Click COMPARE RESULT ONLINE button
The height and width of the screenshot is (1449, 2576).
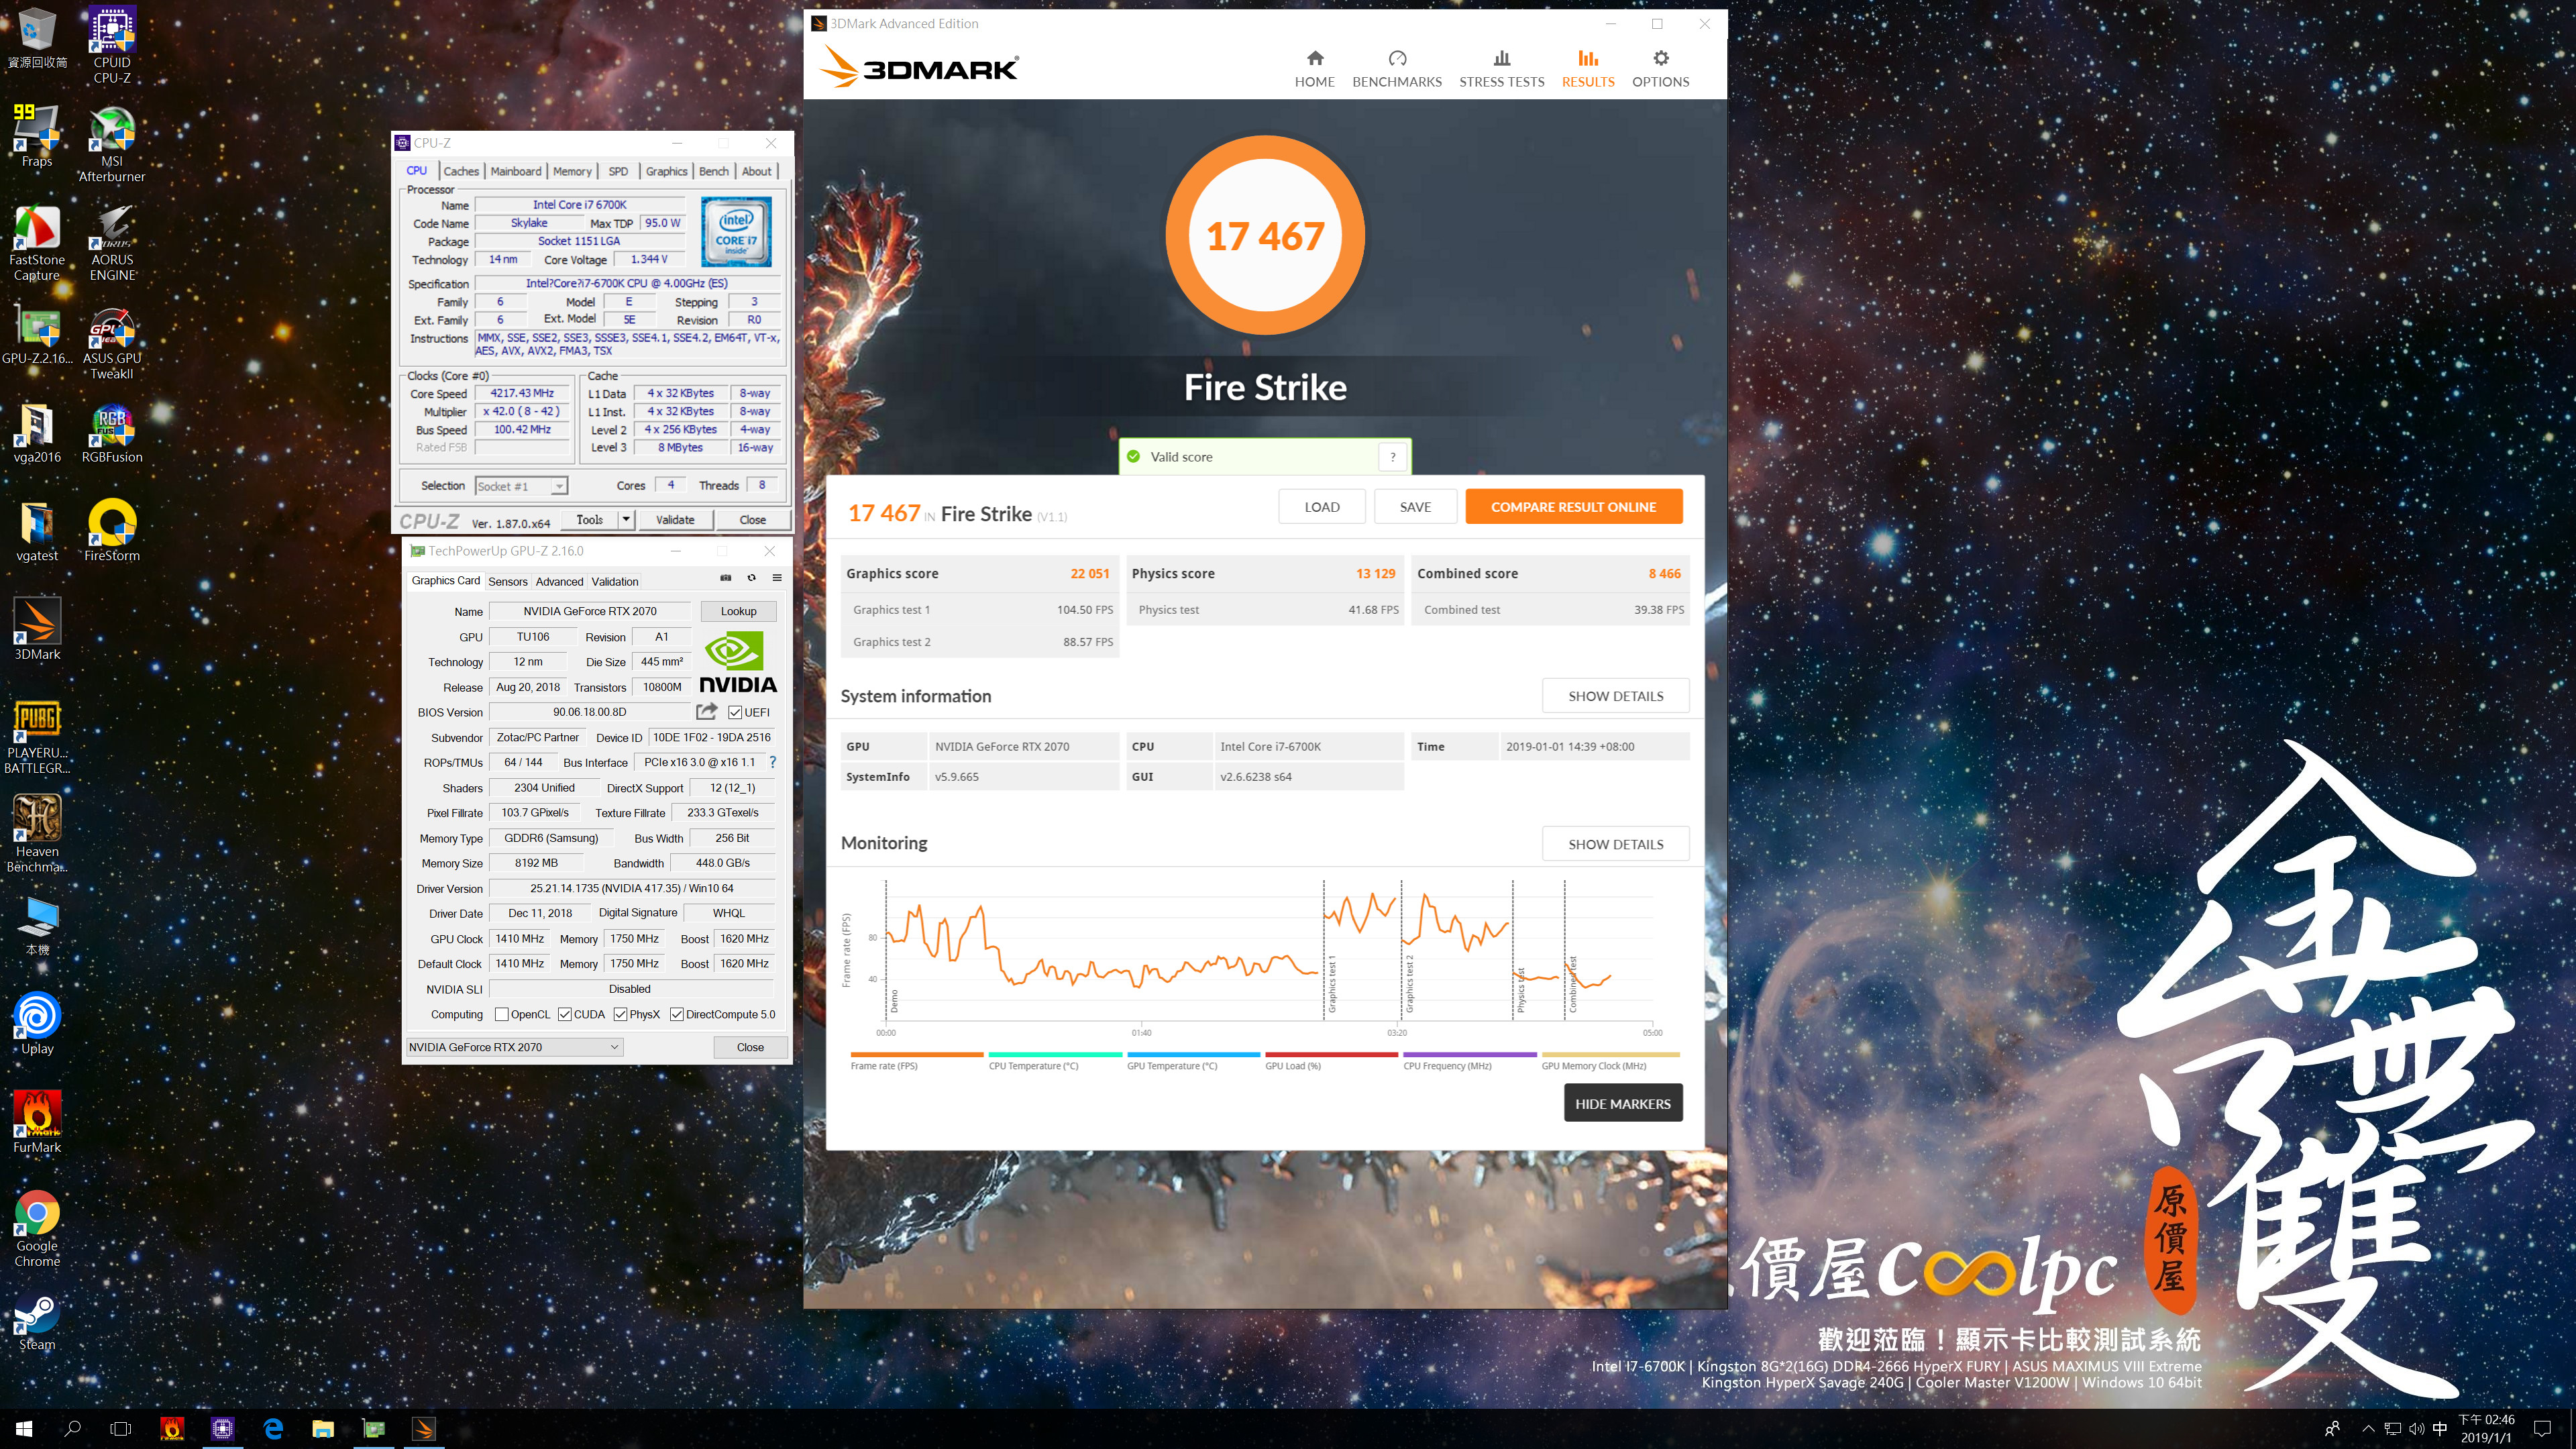[1573, 507]
